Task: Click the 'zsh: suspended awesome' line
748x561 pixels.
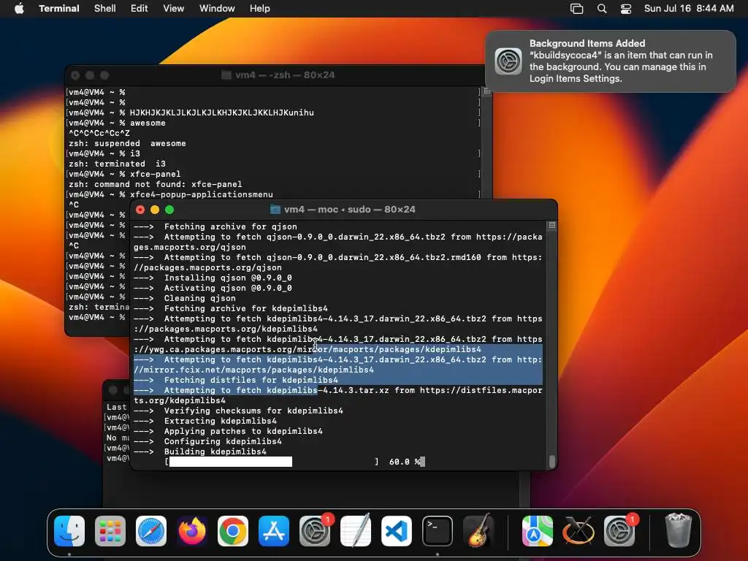Action: (127, 143)
